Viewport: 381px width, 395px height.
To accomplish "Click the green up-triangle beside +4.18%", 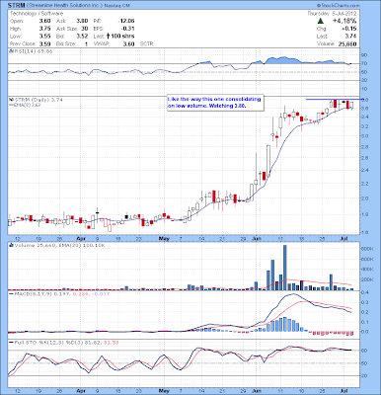I will (x=320, y=21).
